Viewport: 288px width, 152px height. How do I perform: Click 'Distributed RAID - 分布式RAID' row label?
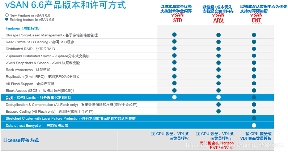point(30,49)
